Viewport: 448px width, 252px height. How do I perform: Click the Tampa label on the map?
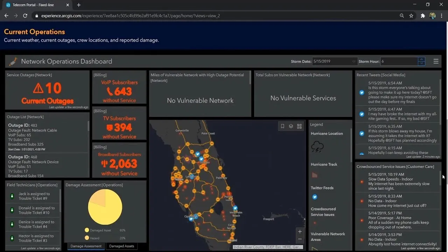click(179, 179)
